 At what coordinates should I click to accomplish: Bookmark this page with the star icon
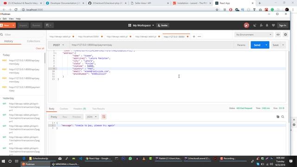click(x=217, y=10)
